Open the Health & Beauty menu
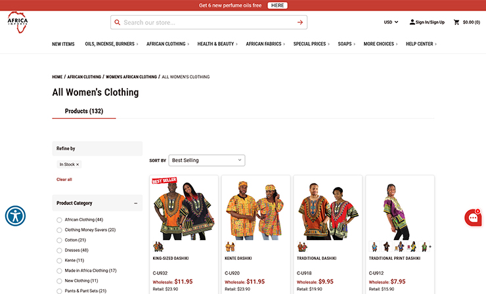486x294 pixels. pyautogui.click(x=217, y=44)
